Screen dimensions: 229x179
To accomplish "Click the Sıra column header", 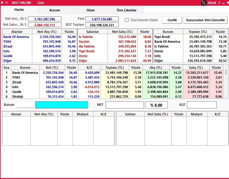I will 7,68.
